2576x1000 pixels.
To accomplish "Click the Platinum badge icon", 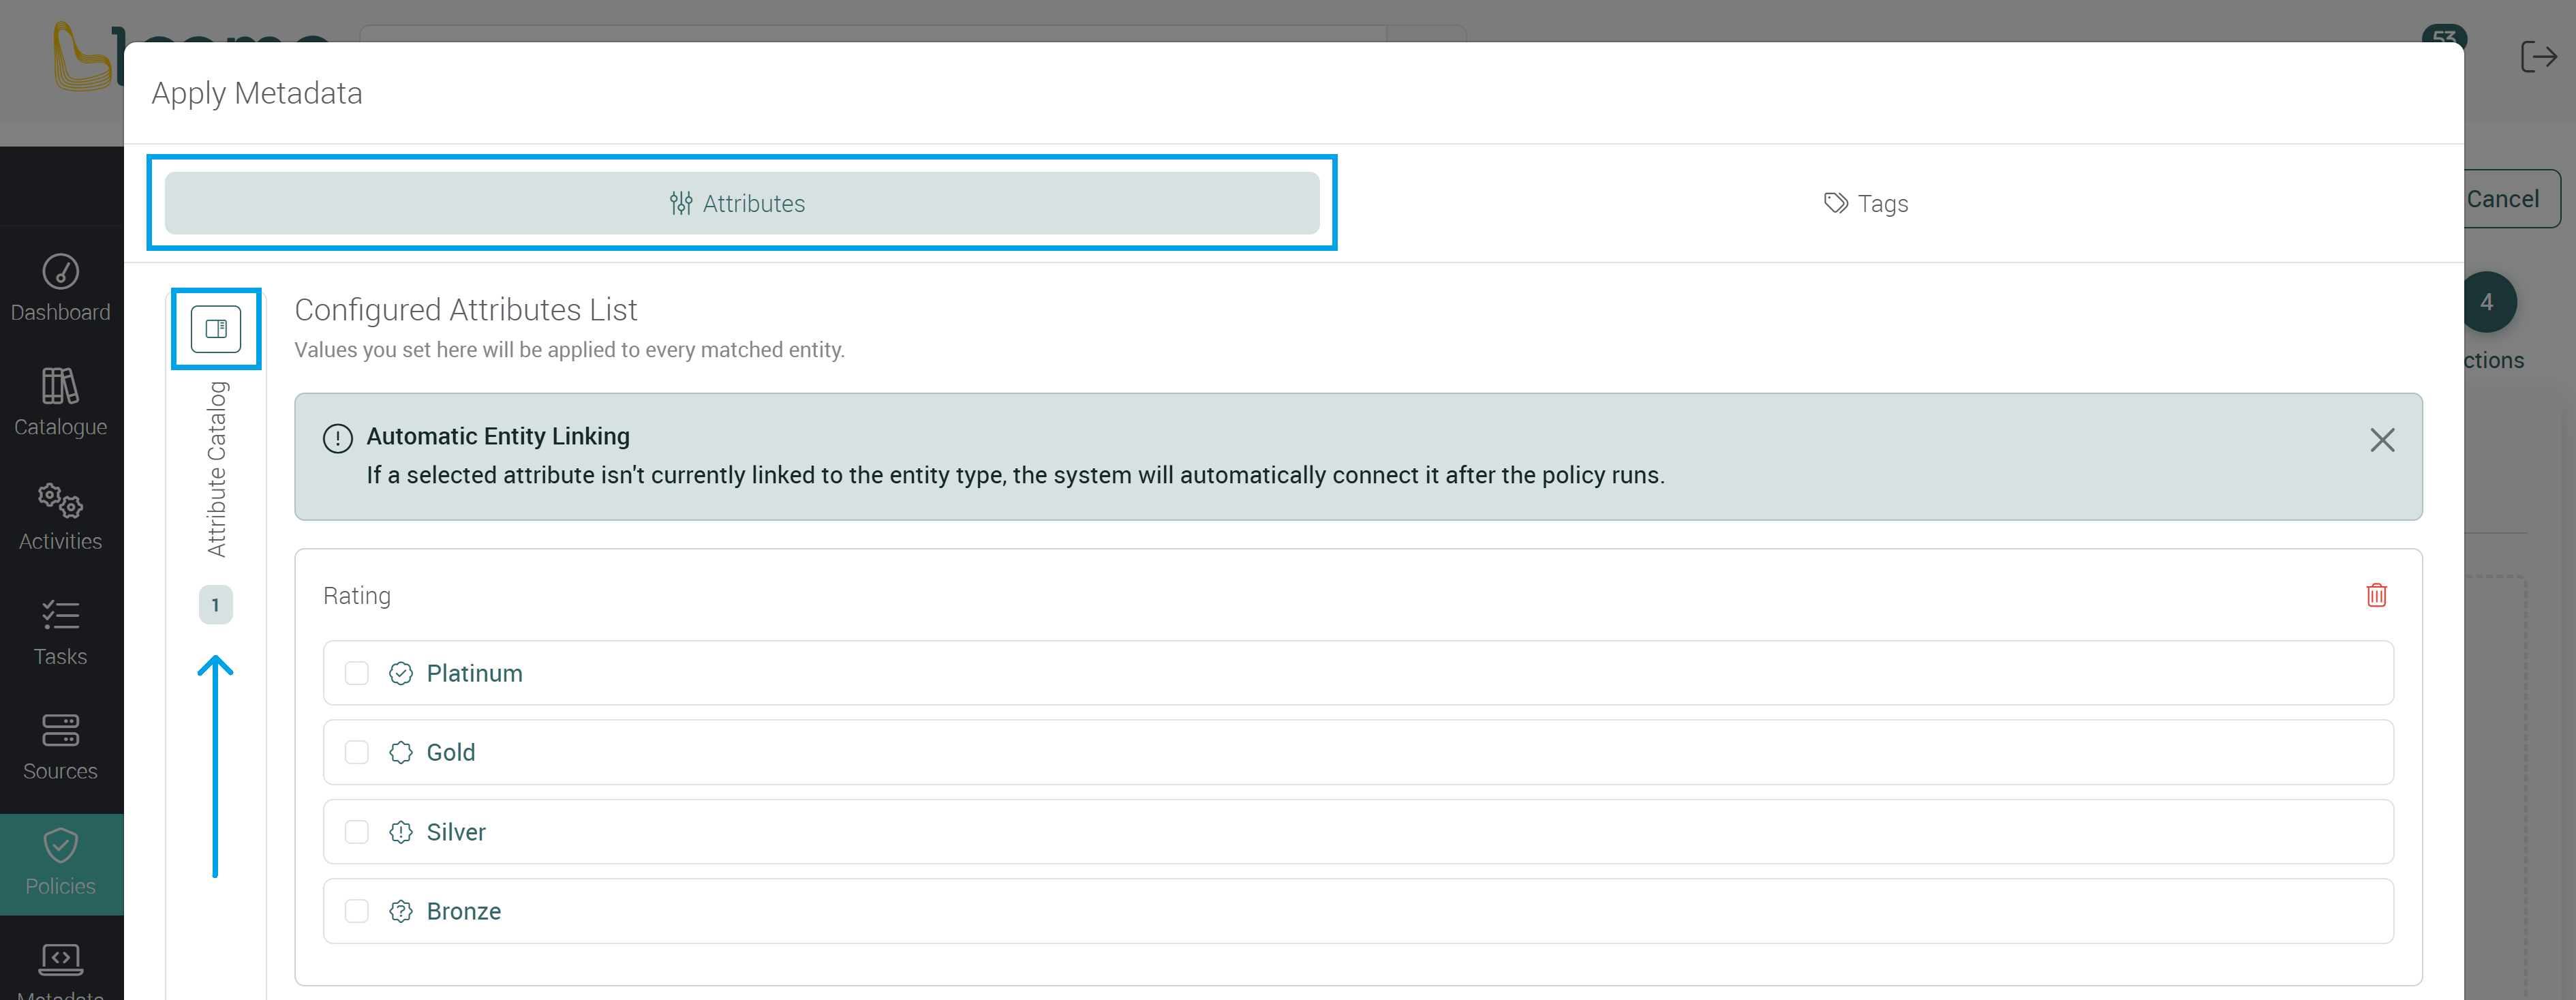I will click(401, 673).
